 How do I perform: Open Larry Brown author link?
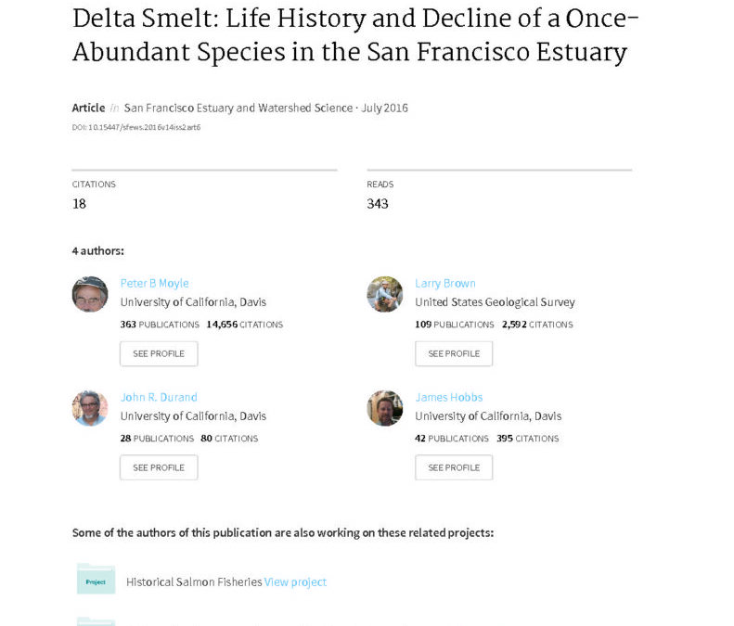[445, 284]
